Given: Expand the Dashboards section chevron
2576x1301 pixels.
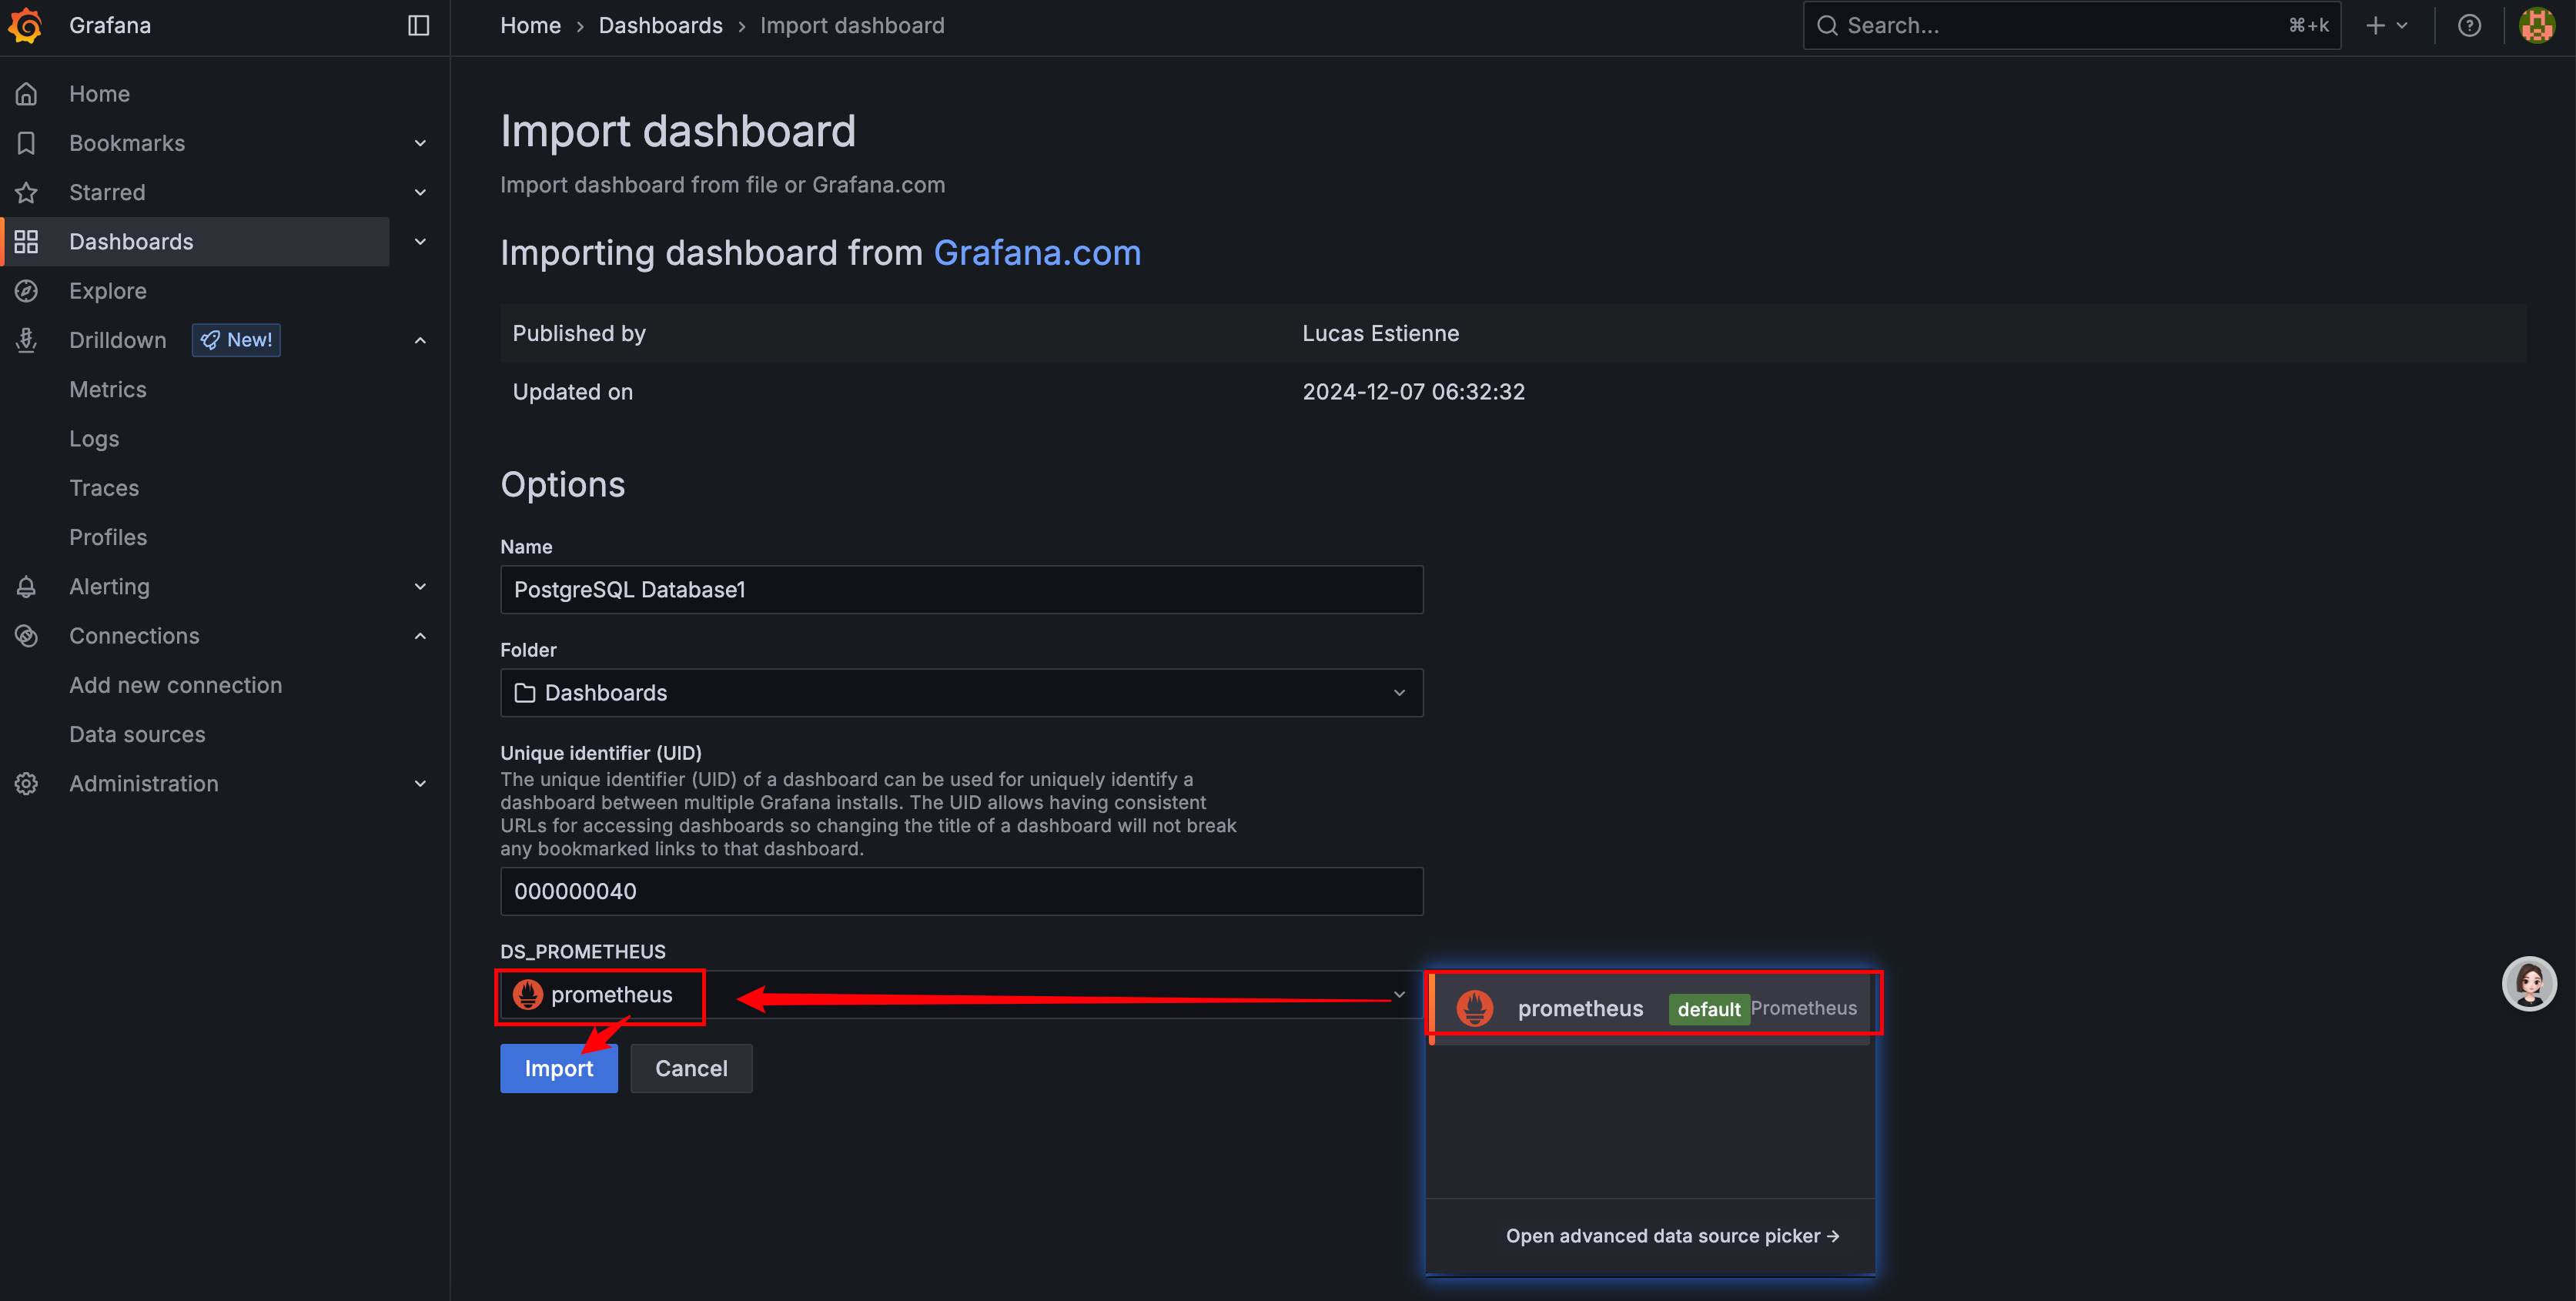Looking at the screenshot, I should tap(420, 241).
